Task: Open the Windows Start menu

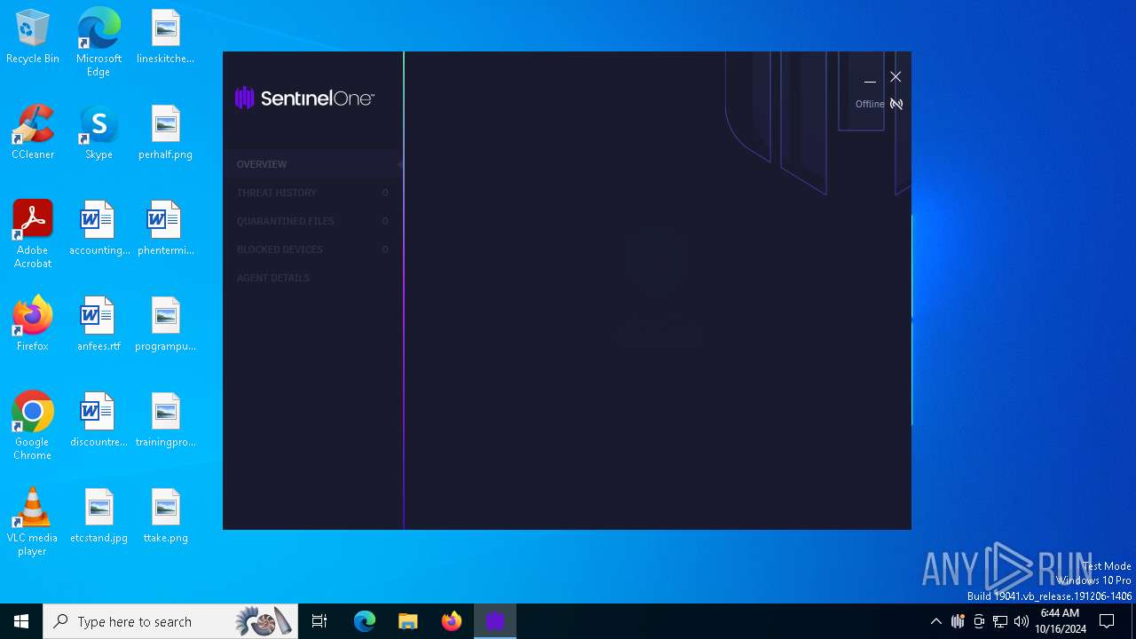Action: [21, 621]
